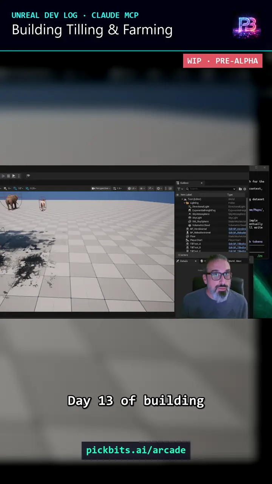Select TillTest_B in the Outliner

click(195, 247)
